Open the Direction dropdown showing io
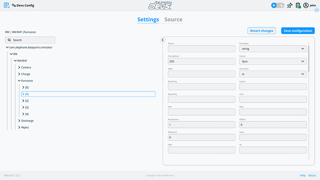Viewport: 320px width, 180px height. pyautogui.click(x=272, y=74)
